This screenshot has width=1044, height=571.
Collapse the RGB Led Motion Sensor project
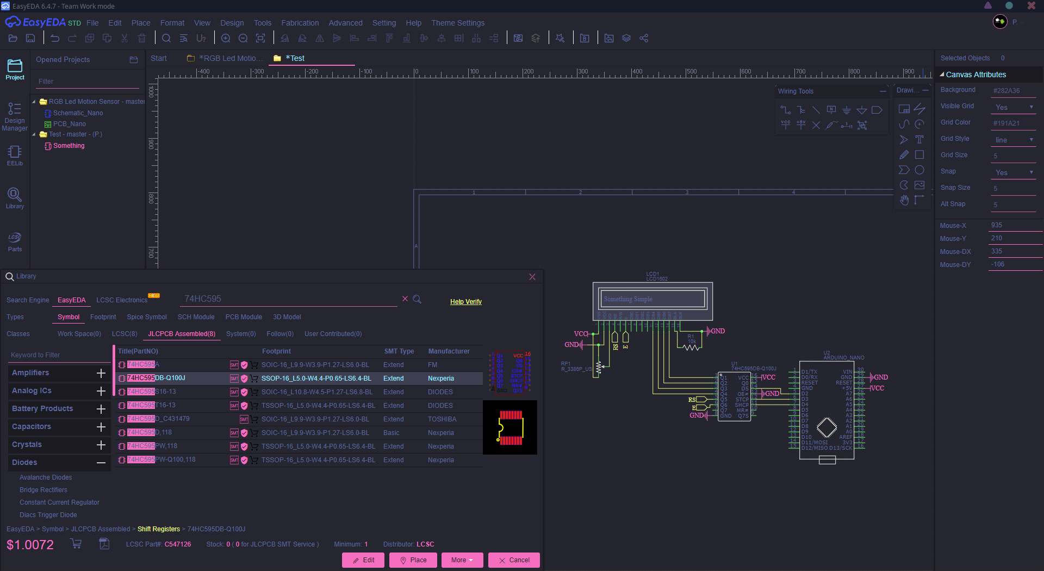[34, 102]
